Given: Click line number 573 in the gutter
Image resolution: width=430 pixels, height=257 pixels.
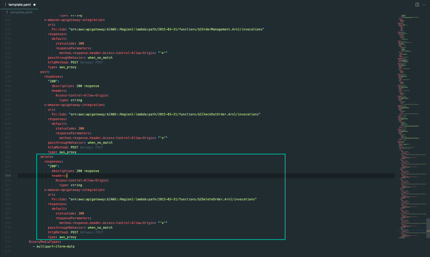Looking at the screenshot, I should click(8, 242).
